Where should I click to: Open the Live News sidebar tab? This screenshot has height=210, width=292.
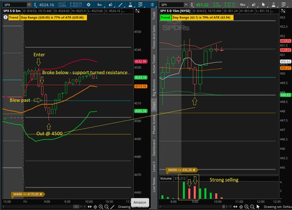tap(154, 184)
